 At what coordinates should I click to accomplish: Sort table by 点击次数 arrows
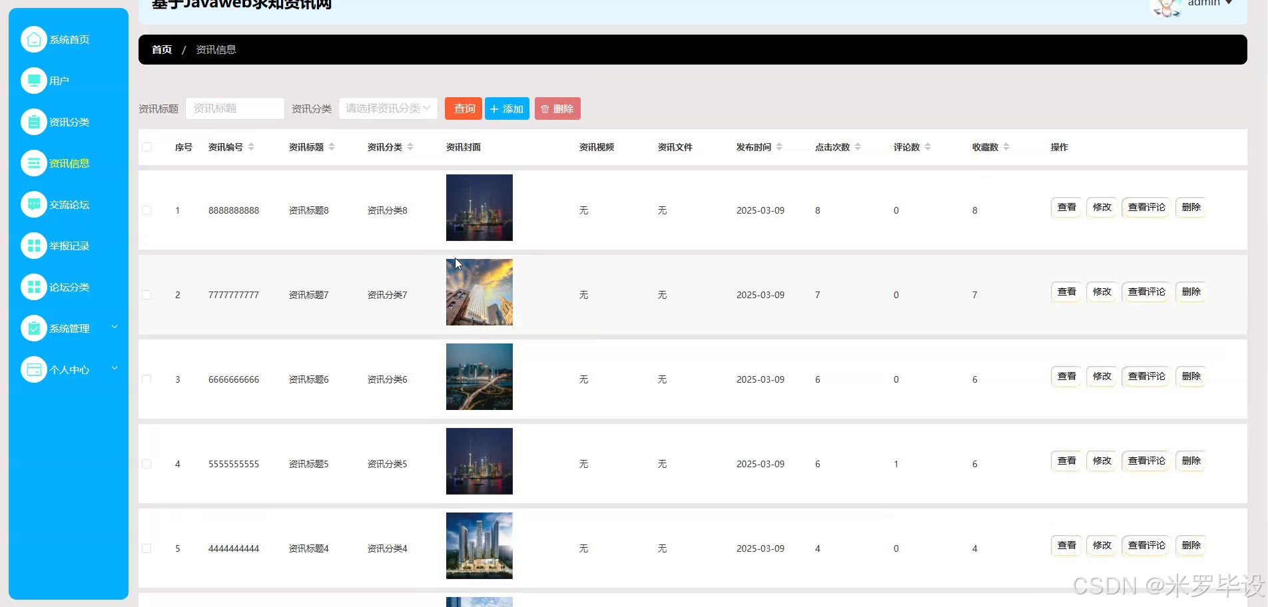(x=858, y=147)
